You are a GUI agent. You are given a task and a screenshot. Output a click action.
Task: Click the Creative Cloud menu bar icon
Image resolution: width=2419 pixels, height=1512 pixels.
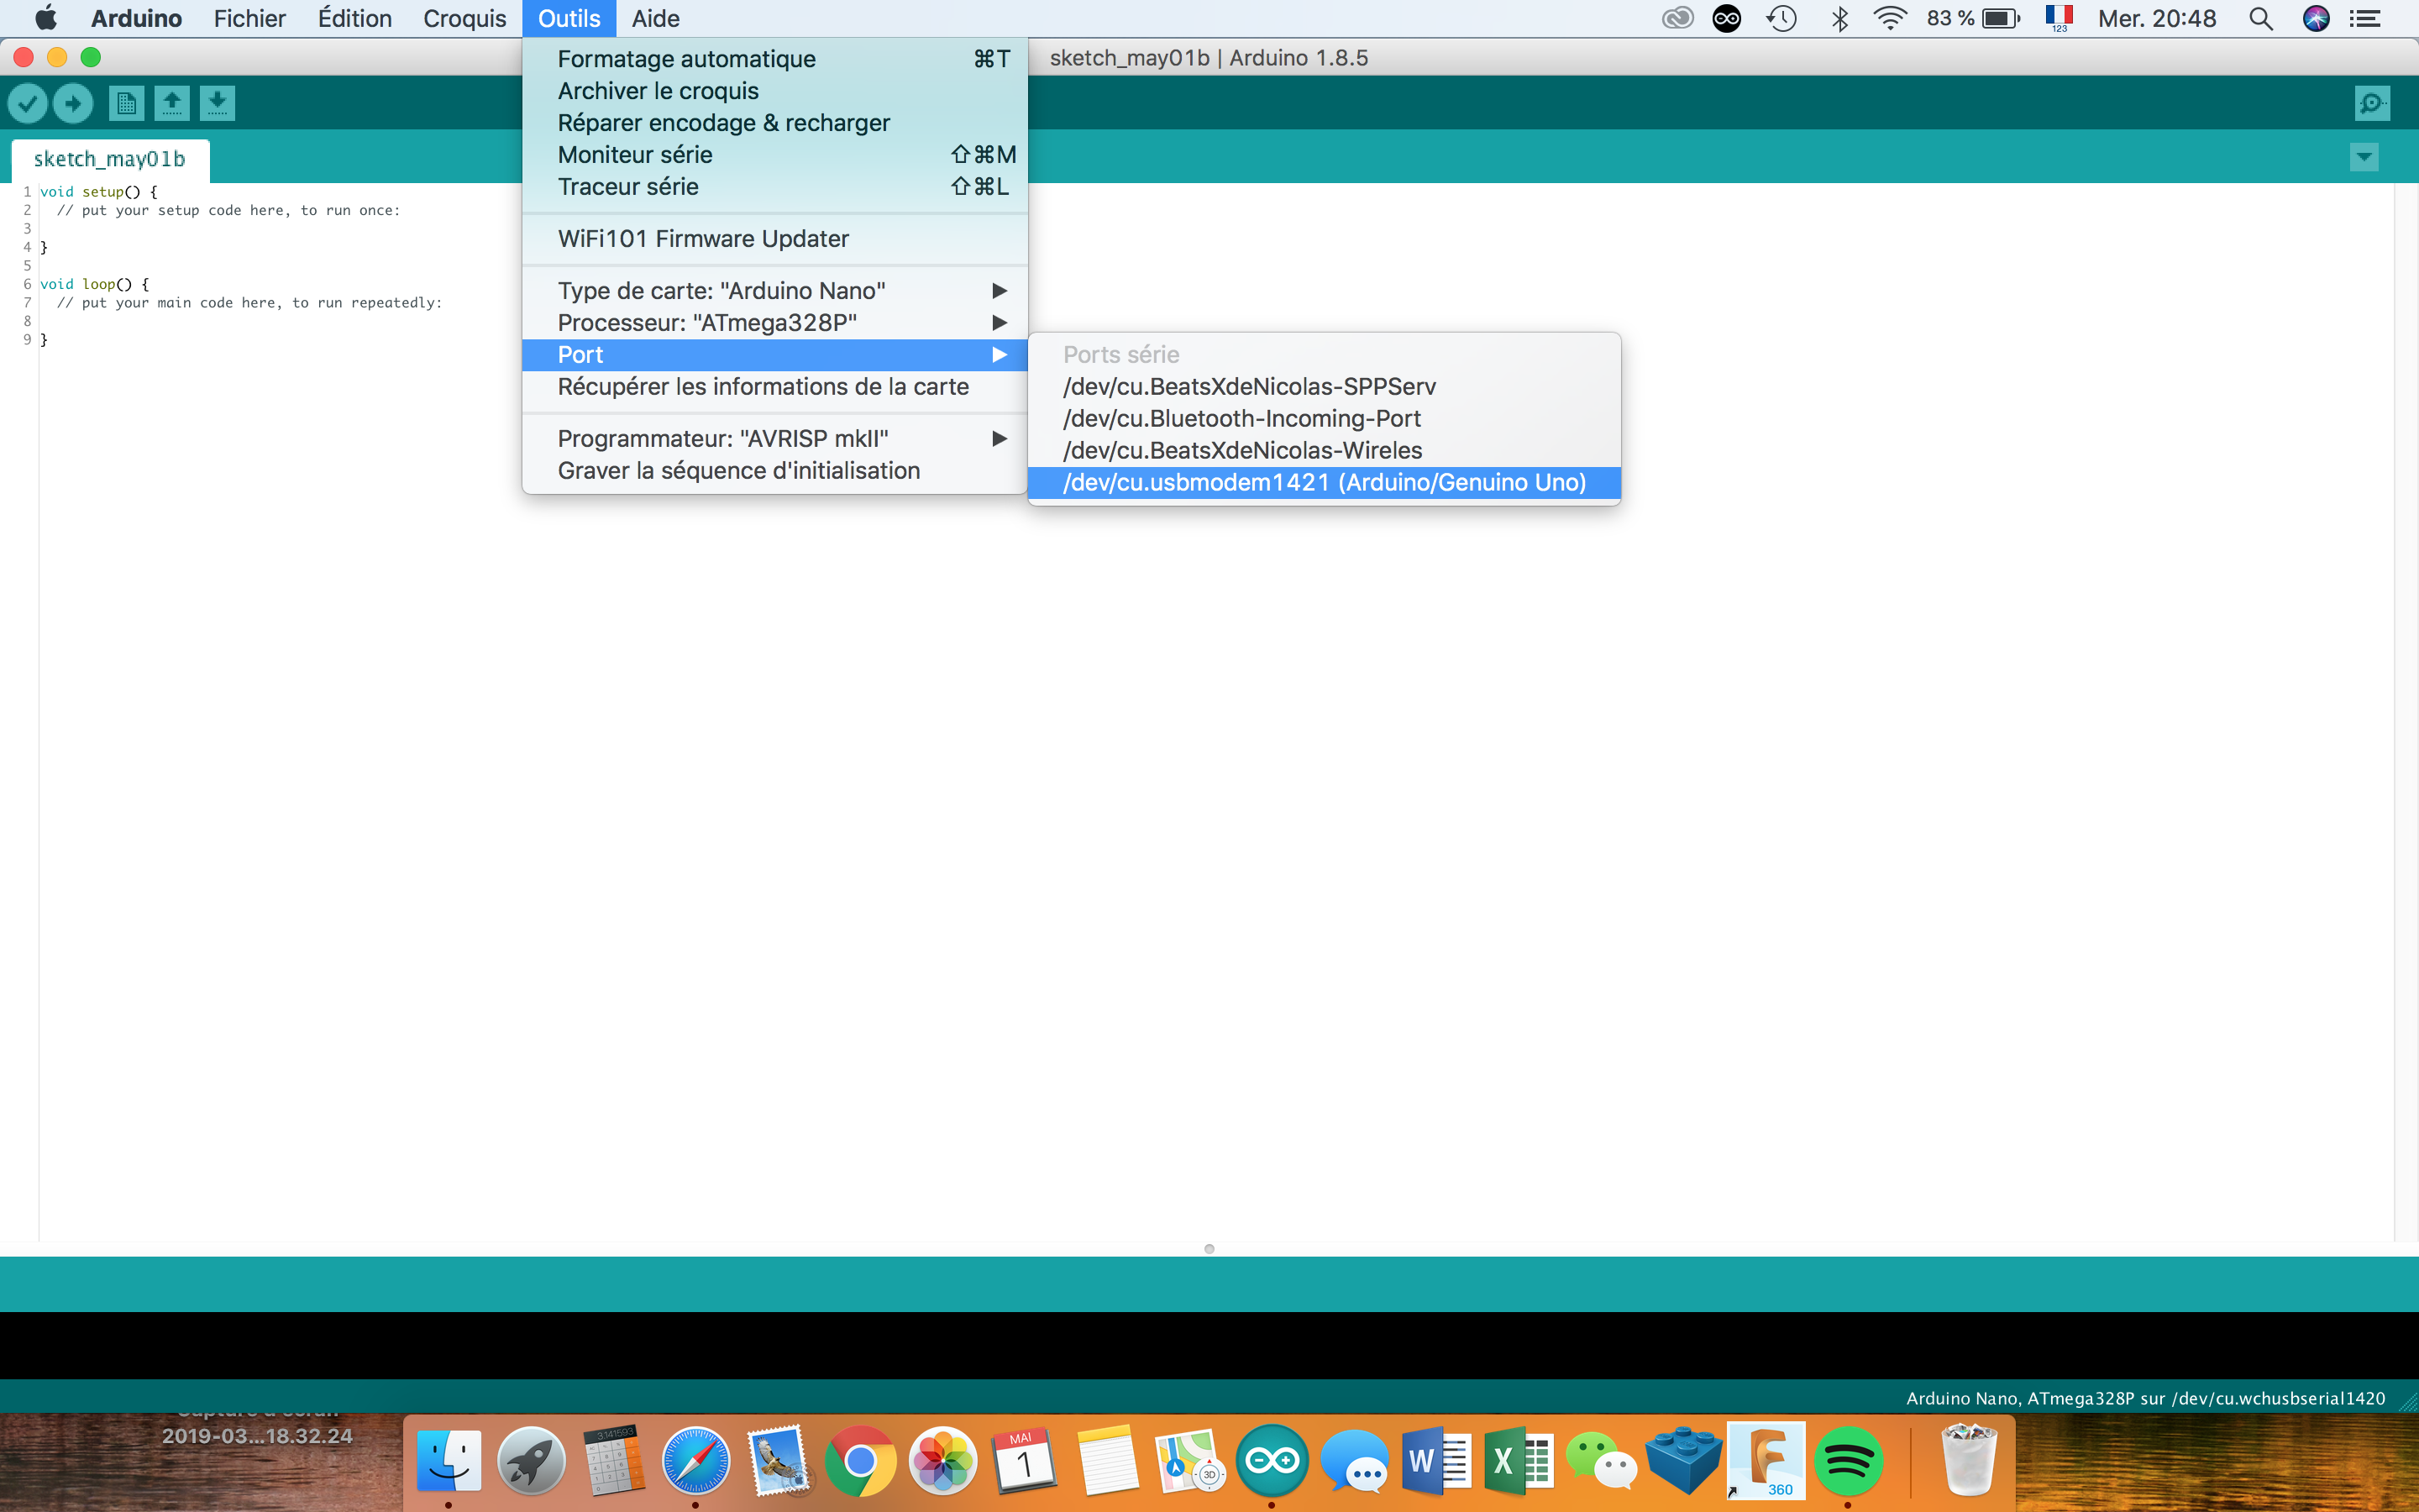point(1678,18)
